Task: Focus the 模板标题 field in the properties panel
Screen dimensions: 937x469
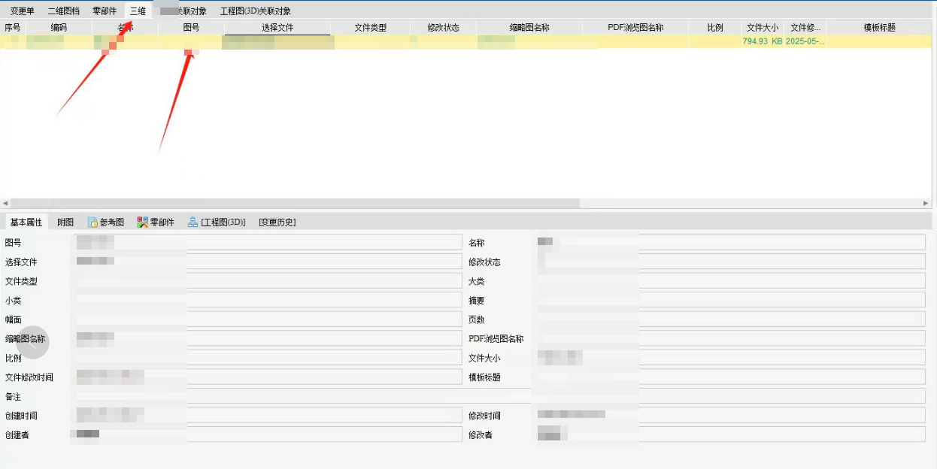Action: (x=729, y=377)
